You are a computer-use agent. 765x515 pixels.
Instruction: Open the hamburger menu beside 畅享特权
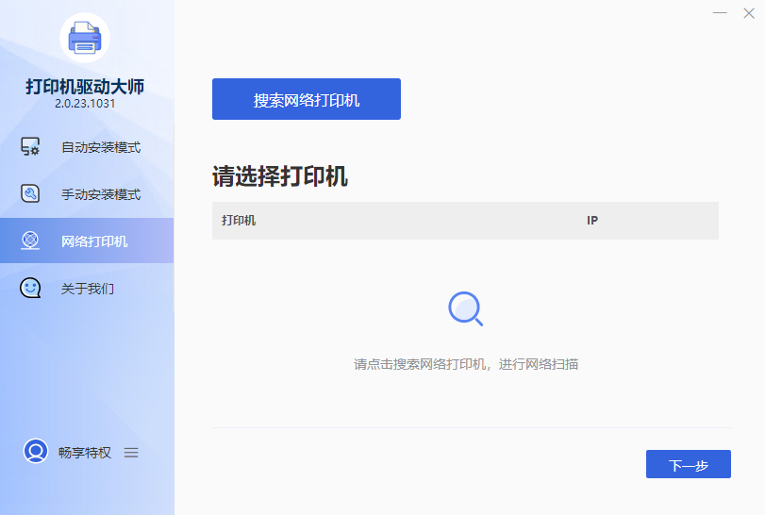click(x=131, y=453)
